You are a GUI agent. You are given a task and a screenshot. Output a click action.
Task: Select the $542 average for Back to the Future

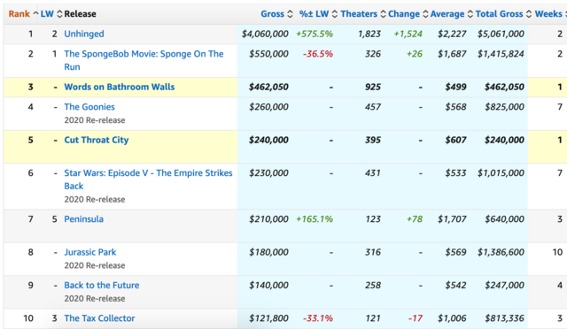[455, 286]
